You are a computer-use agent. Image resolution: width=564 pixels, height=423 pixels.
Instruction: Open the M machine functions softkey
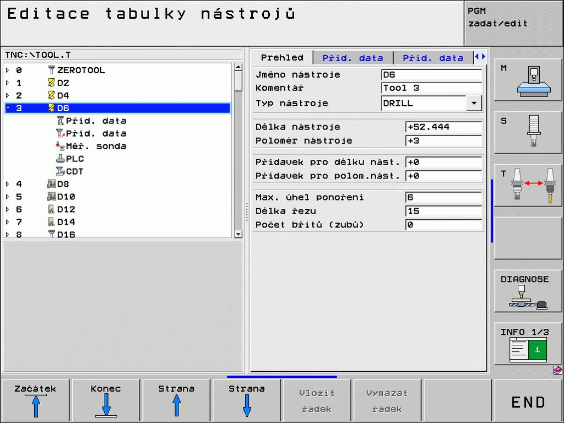point(528,79)
